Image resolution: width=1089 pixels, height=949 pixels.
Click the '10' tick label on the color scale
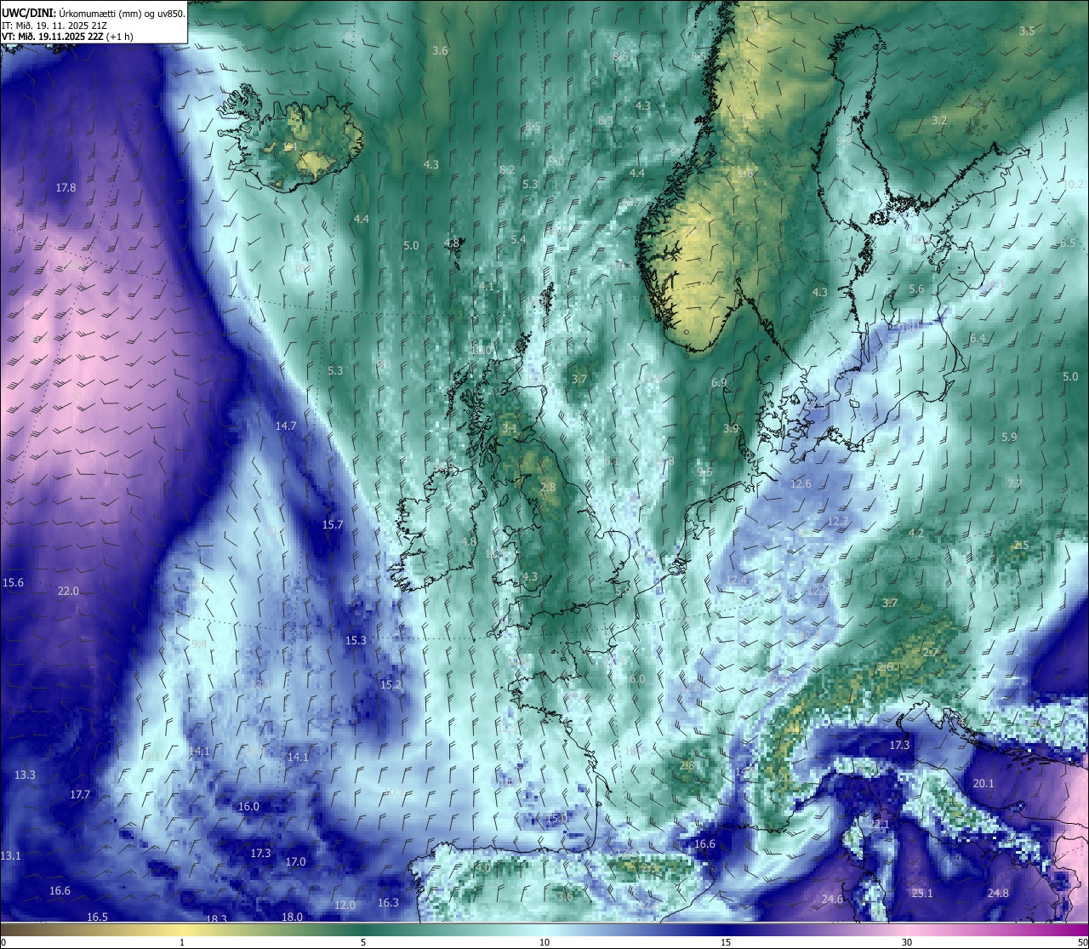[x=544, y=942]
